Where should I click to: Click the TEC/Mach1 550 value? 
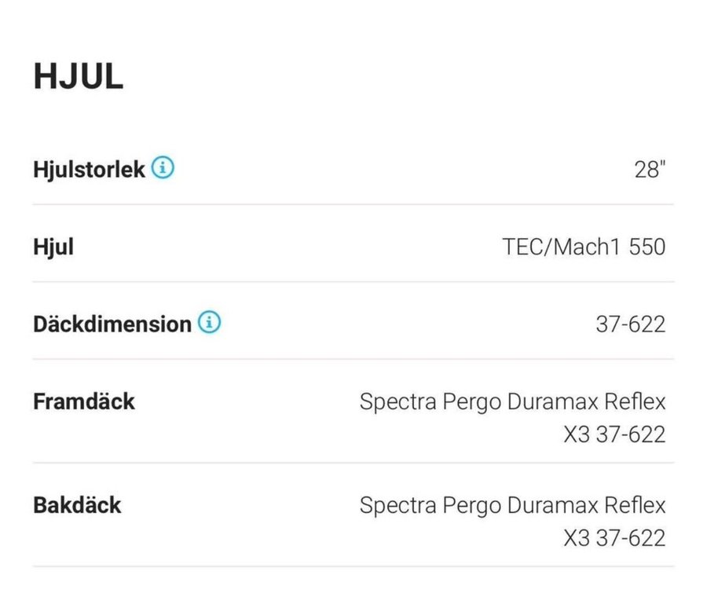click(x=584, y=247)
